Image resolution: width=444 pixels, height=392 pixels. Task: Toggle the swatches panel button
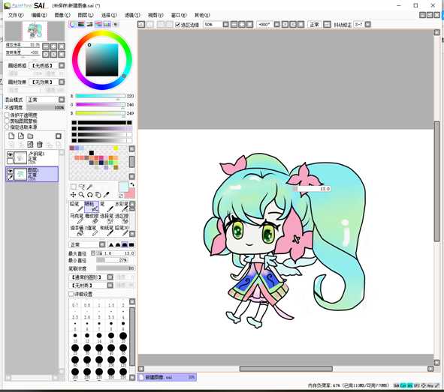point(107,24)
